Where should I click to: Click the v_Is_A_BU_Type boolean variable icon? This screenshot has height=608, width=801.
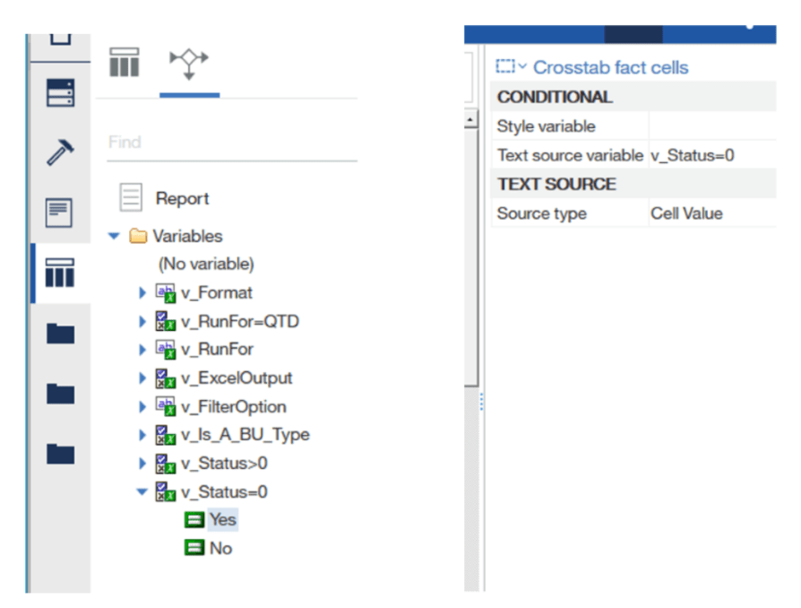166,435
